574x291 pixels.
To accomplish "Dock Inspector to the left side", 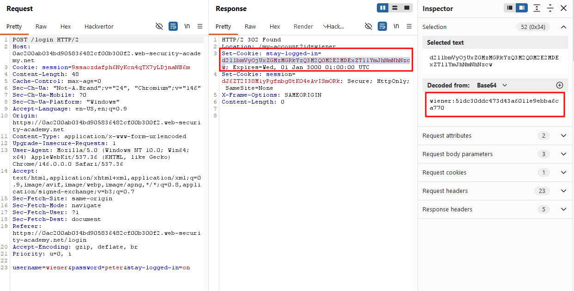I will click(510, 8).
